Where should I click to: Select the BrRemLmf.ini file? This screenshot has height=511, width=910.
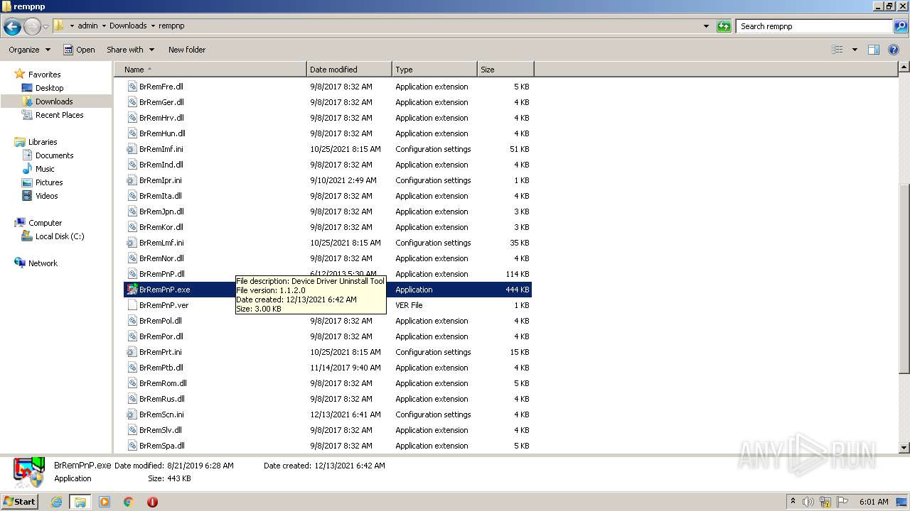click(x=328, y=243)
